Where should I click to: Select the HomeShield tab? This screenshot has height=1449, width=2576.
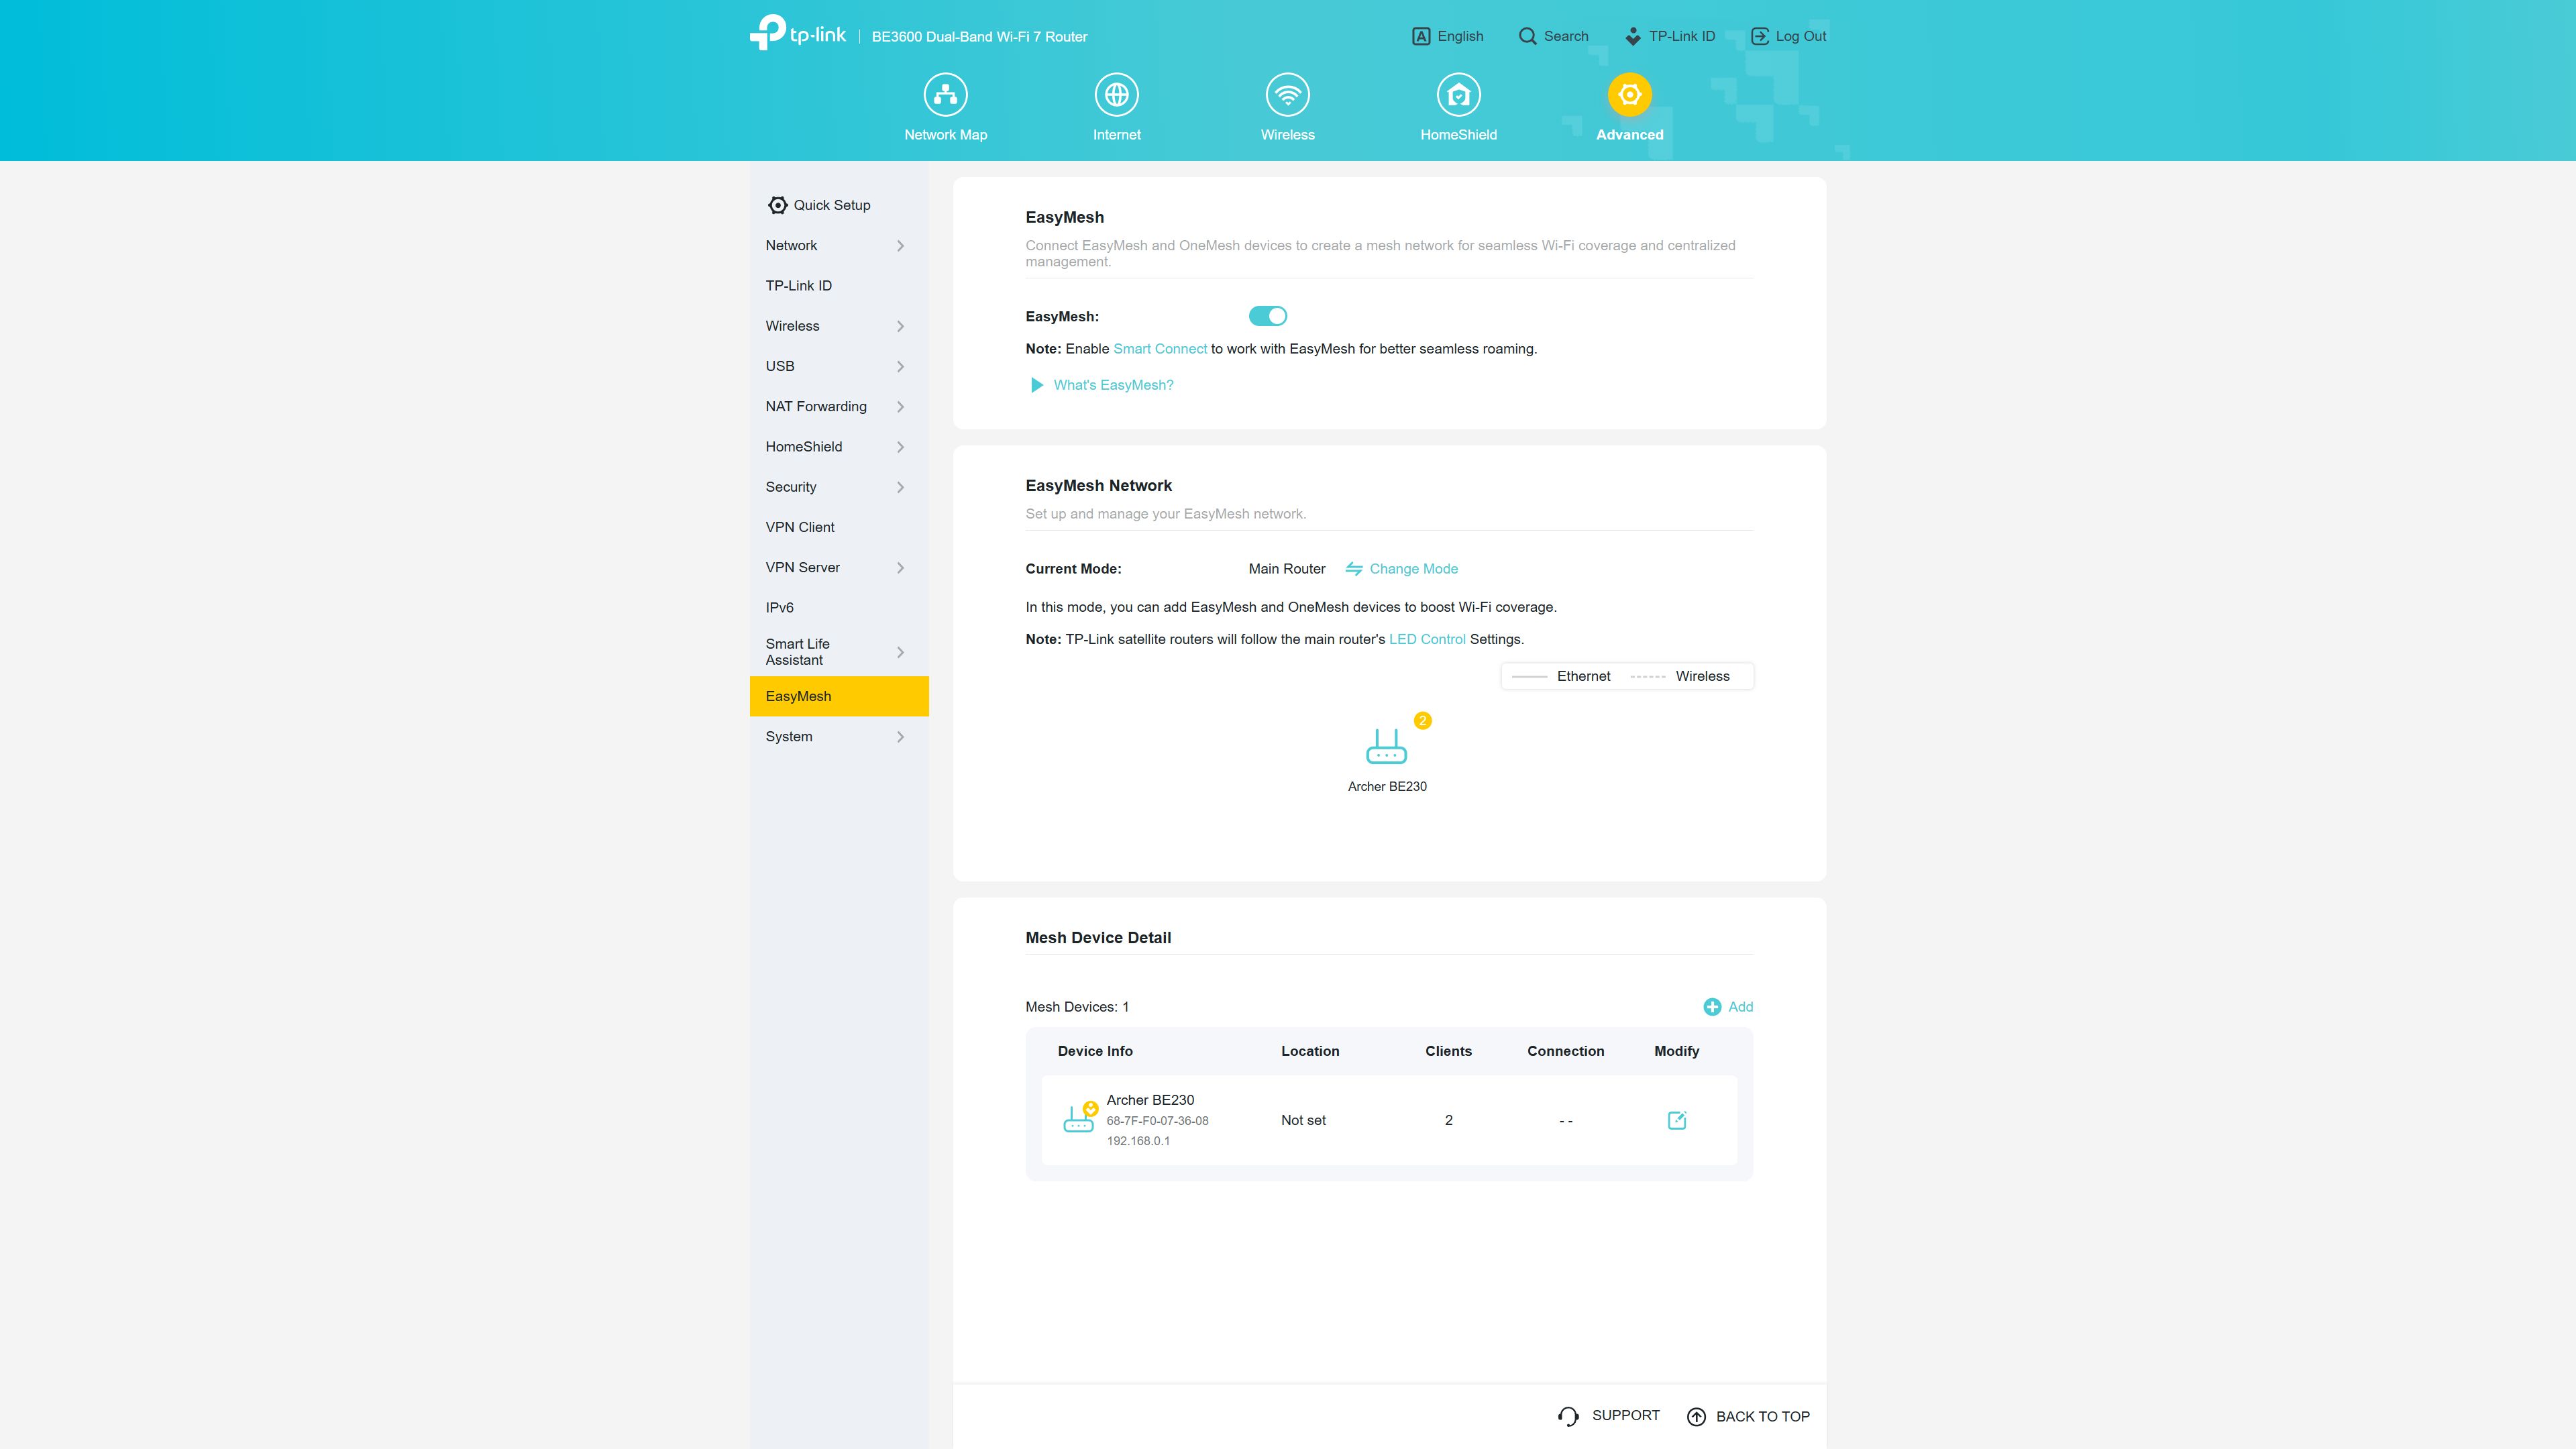(x=1458, y=106)
